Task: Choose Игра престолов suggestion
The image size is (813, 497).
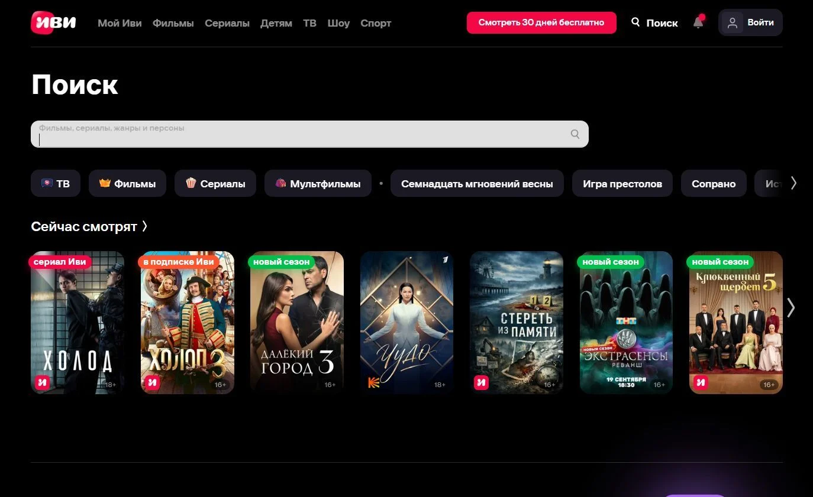Action: pos(622,184)
